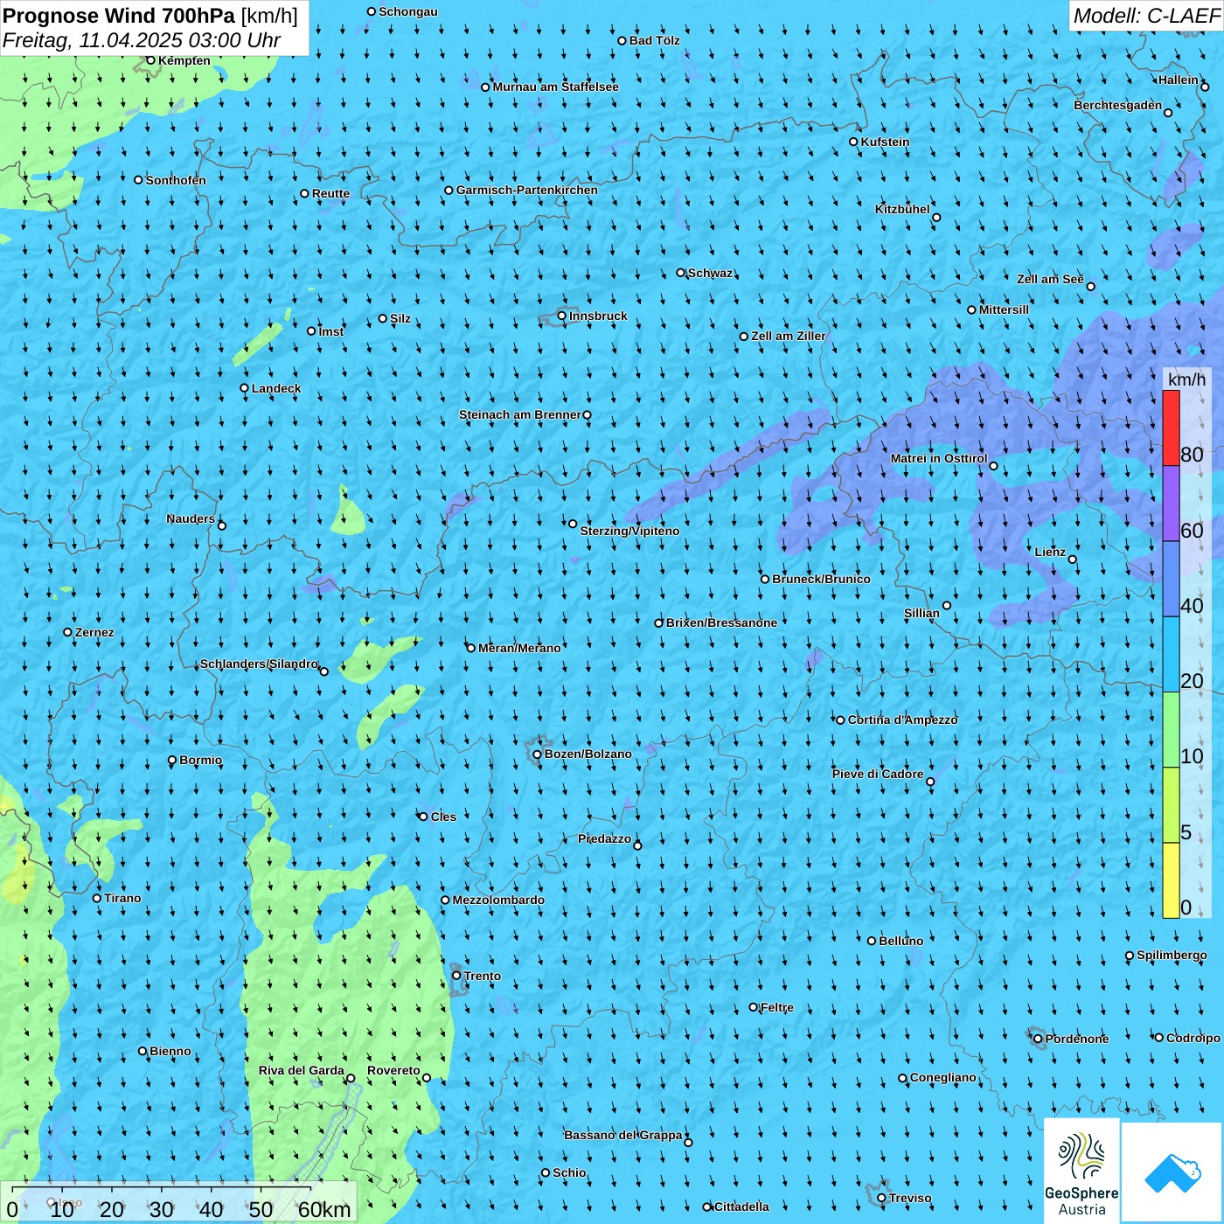
Task: Click the Belluno city label
Action: point(901,941)
